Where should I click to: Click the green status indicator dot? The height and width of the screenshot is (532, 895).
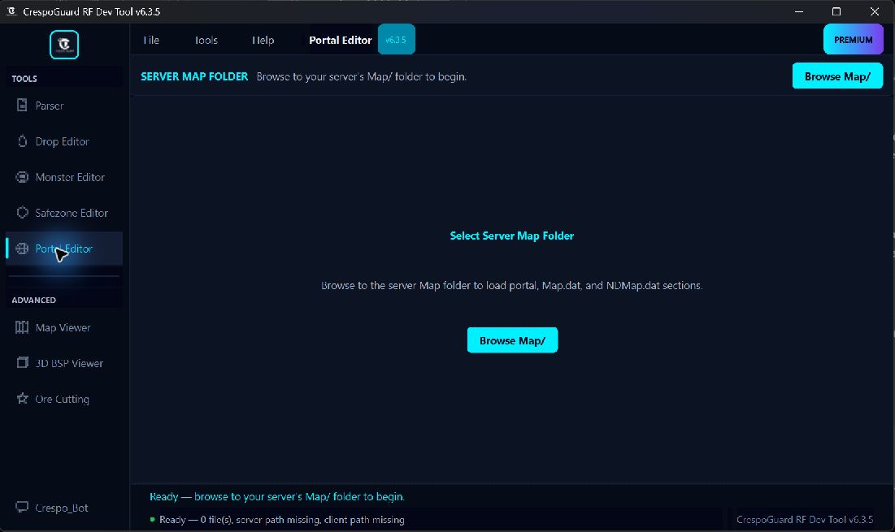click(x=152, y=520)
